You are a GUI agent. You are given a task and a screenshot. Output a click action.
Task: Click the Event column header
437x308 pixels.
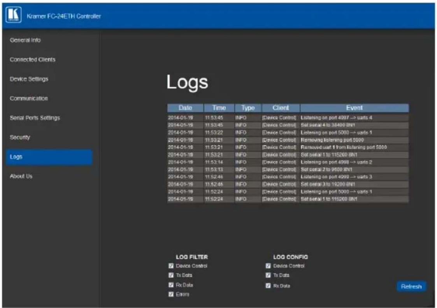355,108
